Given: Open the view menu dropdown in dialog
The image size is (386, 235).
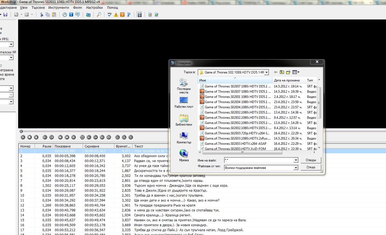Looking at the screenshot, I should [x=296, y=72].
